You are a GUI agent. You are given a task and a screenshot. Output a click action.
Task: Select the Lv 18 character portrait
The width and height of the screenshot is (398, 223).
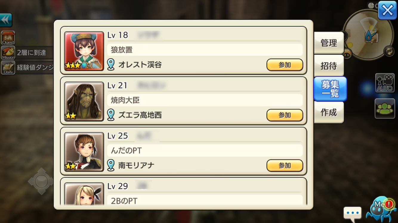tap(84, 51)
